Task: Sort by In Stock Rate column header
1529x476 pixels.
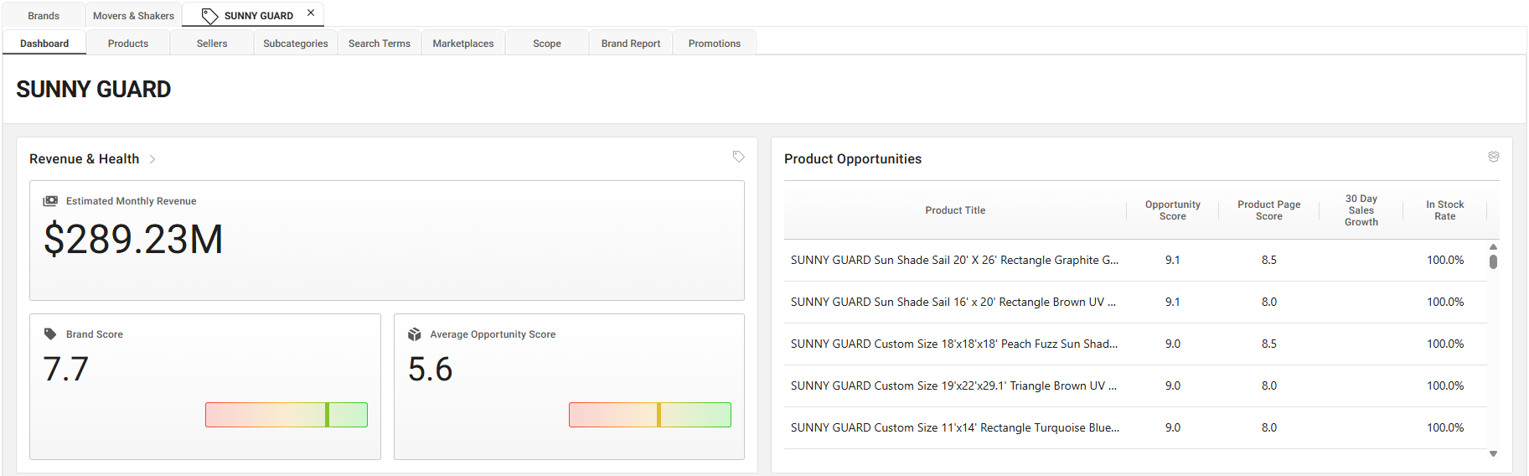Action: pos(1445,210)
